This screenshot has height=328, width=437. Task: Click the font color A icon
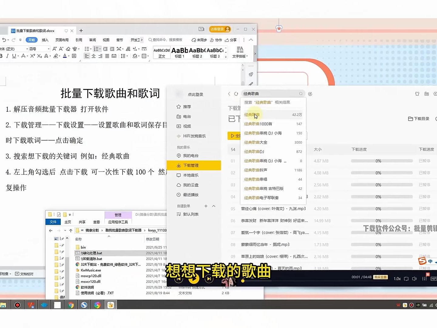(65, 56)
